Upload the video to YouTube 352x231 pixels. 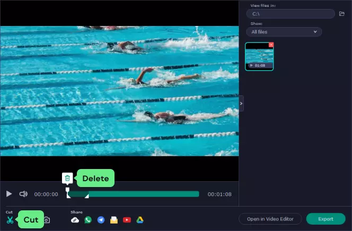click(127, 220)
